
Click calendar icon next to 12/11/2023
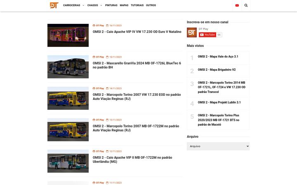[x=107, y=151]
